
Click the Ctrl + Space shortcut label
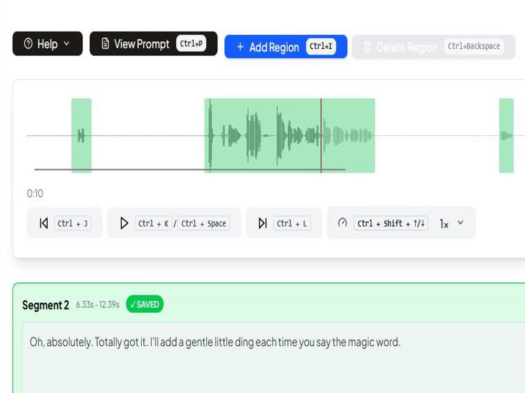[204, 223]
